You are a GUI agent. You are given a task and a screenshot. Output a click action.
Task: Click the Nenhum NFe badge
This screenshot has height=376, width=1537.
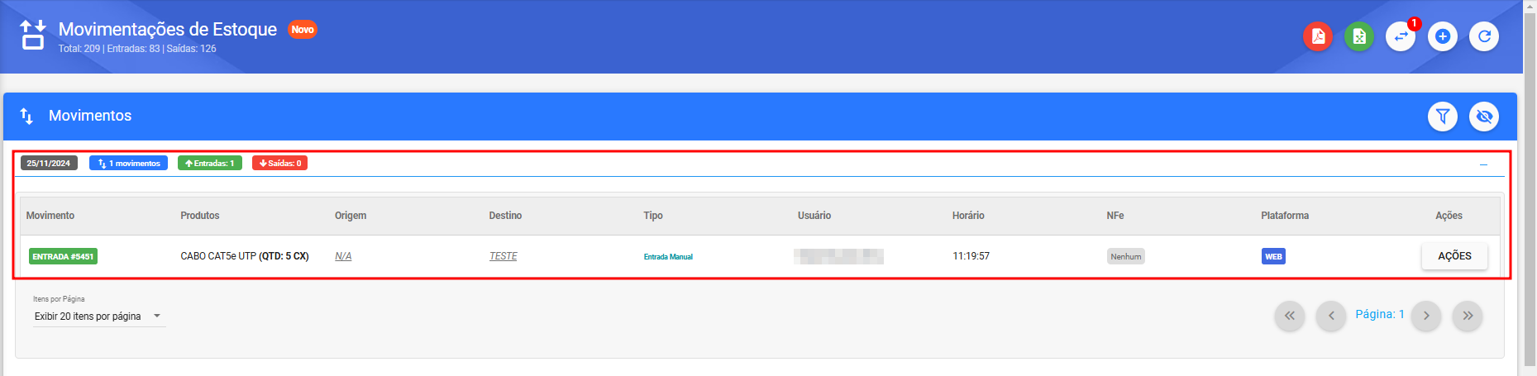coord(1126,256)
